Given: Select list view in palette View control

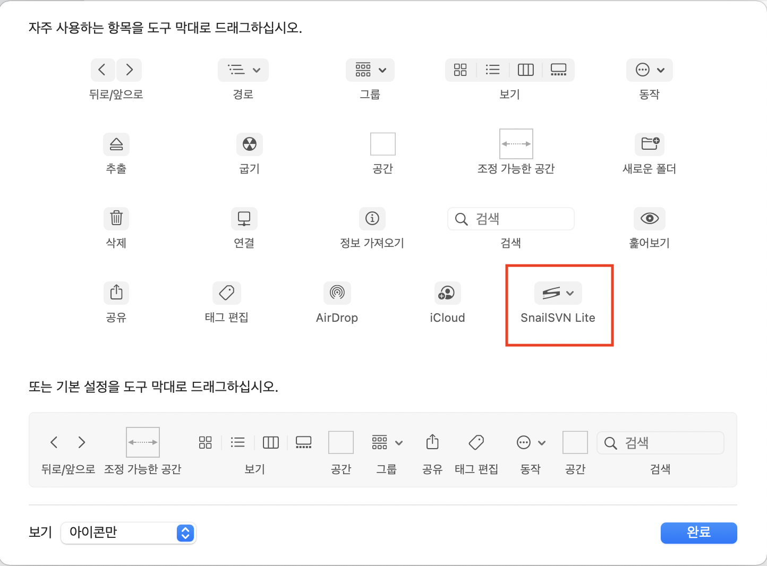Looking at the screenshot, I should pos(493,70).
